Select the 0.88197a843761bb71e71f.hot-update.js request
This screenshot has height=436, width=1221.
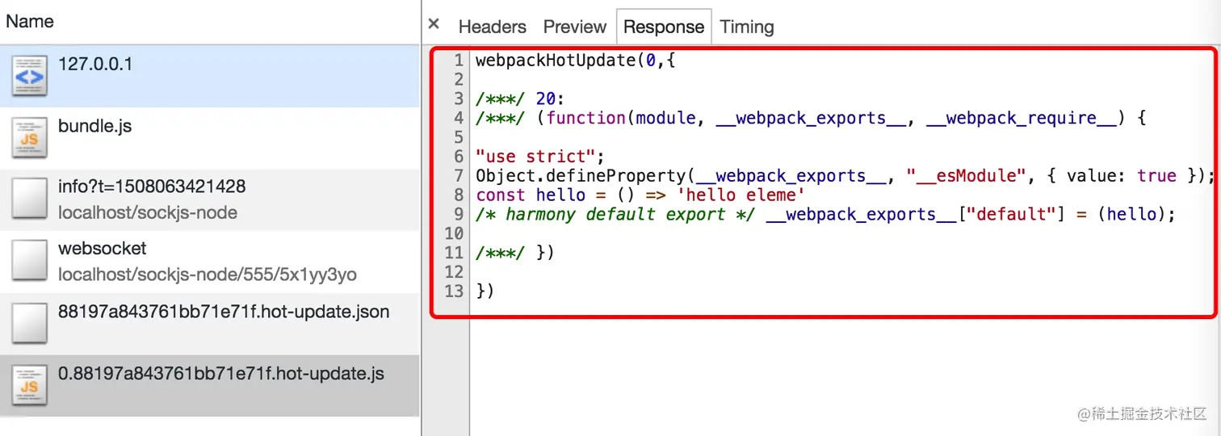[x=210, y=386]
